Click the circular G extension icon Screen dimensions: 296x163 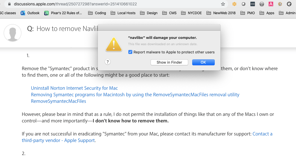(x=289, y=4)
